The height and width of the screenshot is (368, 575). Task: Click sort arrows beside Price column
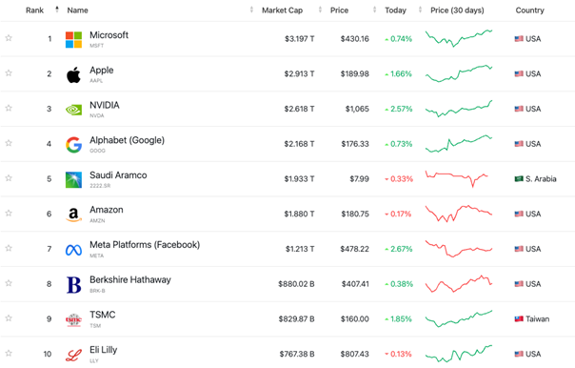374,10
